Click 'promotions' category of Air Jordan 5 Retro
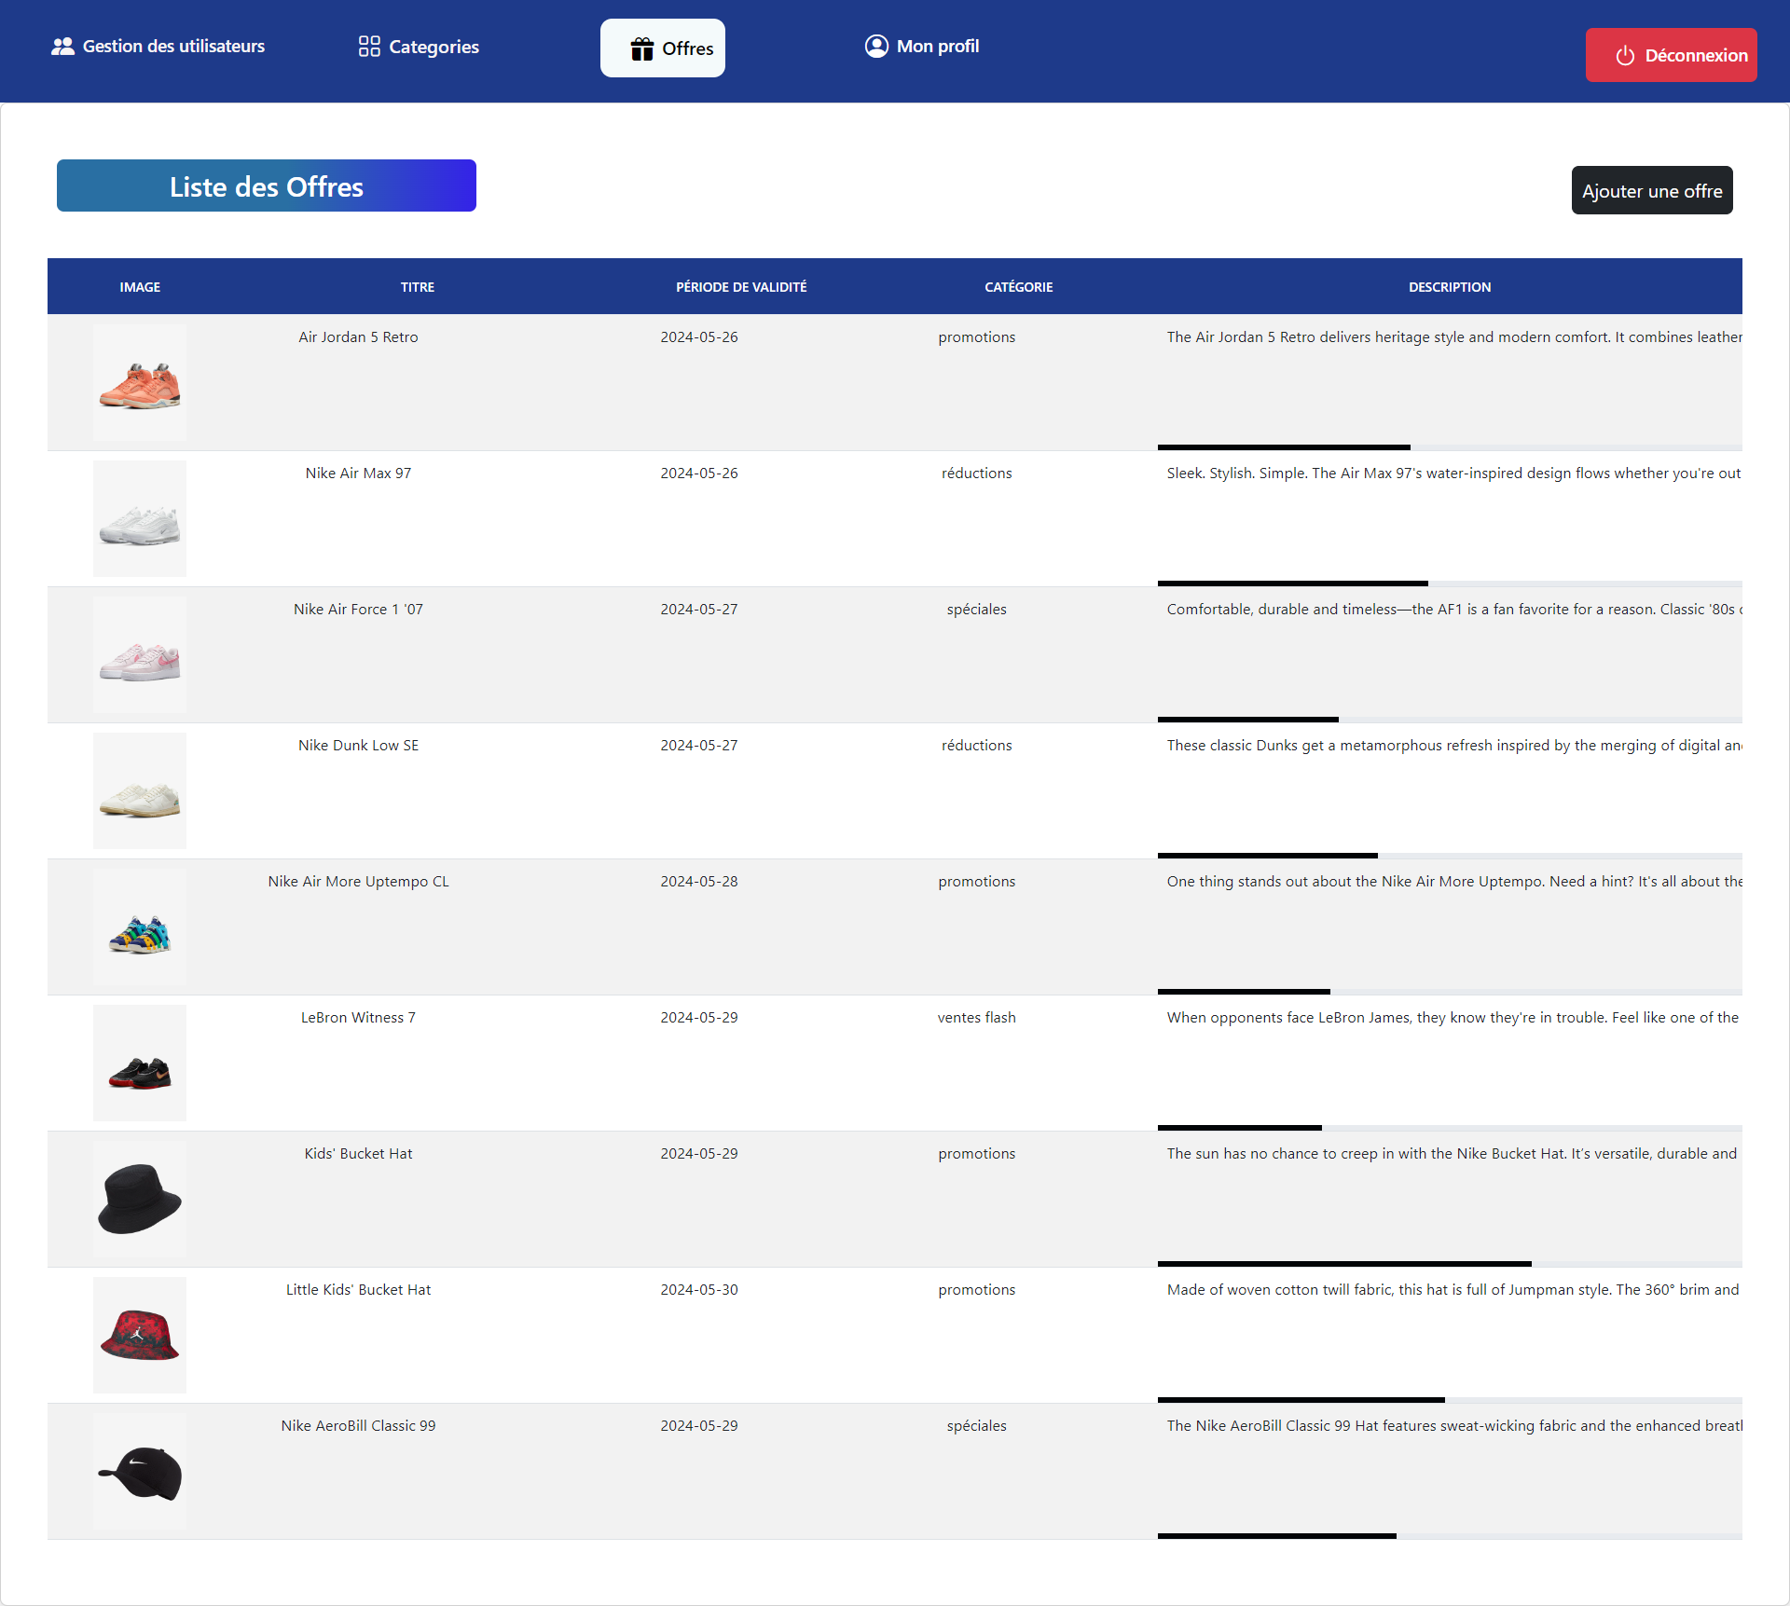1790x1606 pixels. [x=977, y=337]
